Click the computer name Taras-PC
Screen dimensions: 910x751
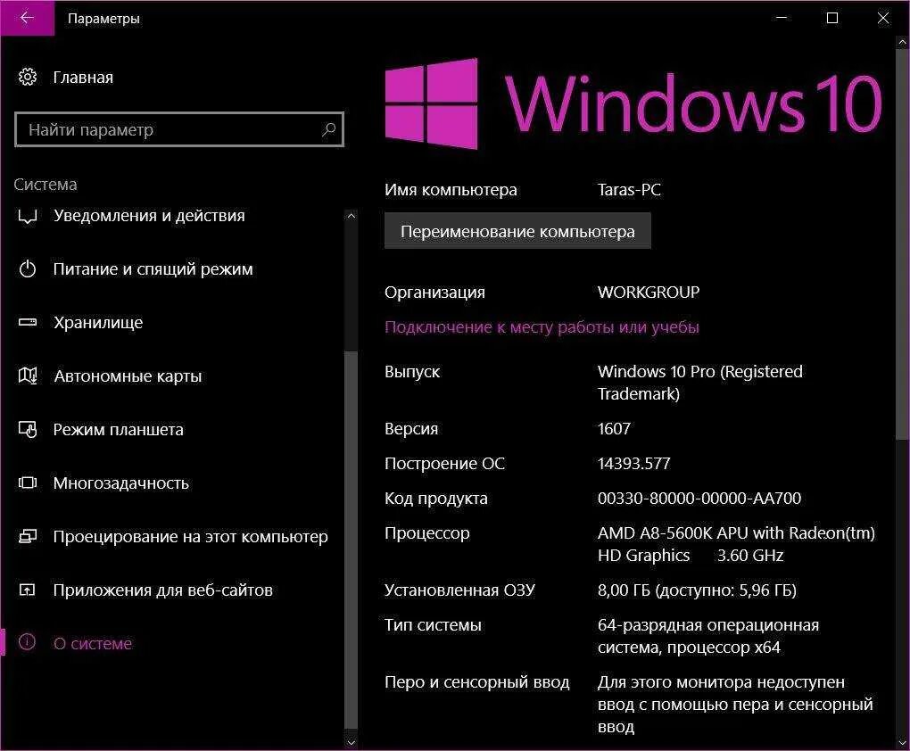629,190
